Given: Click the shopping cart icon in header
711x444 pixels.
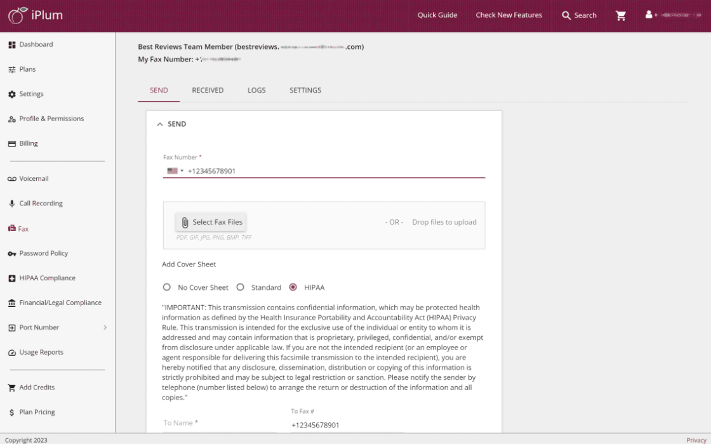Looking at the screenshot, I should [621, 15].
